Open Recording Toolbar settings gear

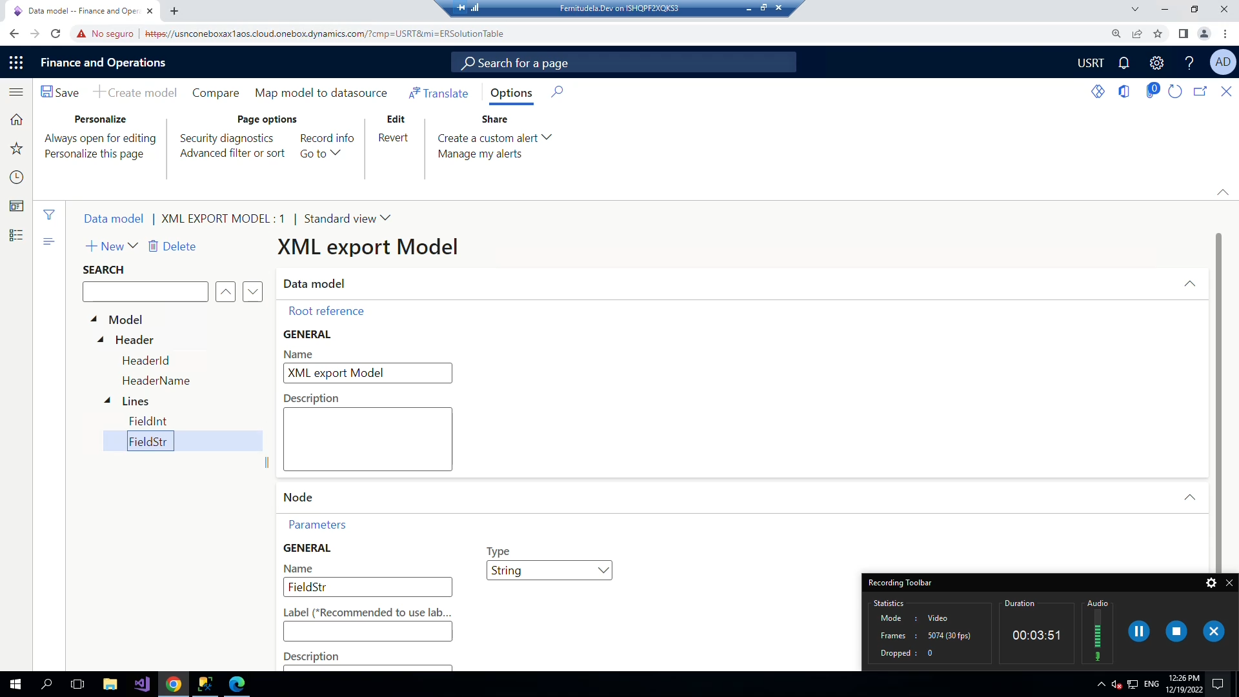pyautogui.click(x=1211, y=583)
